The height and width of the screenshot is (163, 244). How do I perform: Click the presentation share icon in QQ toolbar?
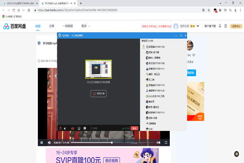pos(85,128)
